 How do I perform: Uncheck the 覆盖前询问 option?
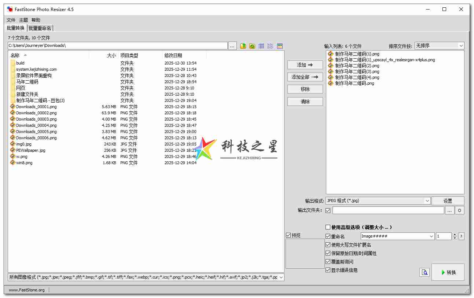pyautogui.click(x=328, y=262)
